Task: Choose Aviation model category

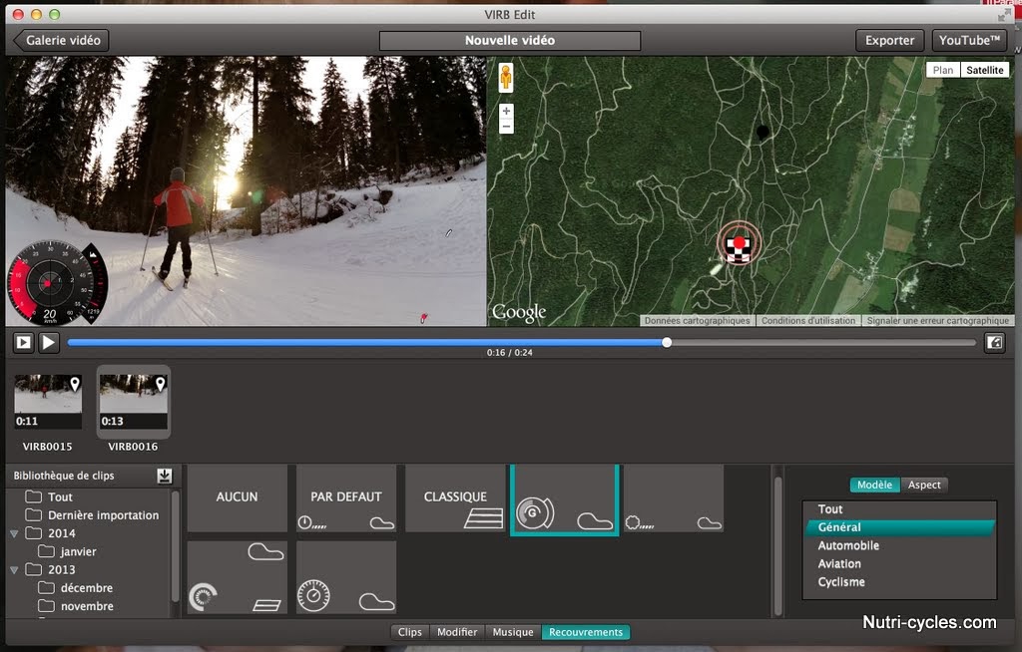Action: coord(899,564)
